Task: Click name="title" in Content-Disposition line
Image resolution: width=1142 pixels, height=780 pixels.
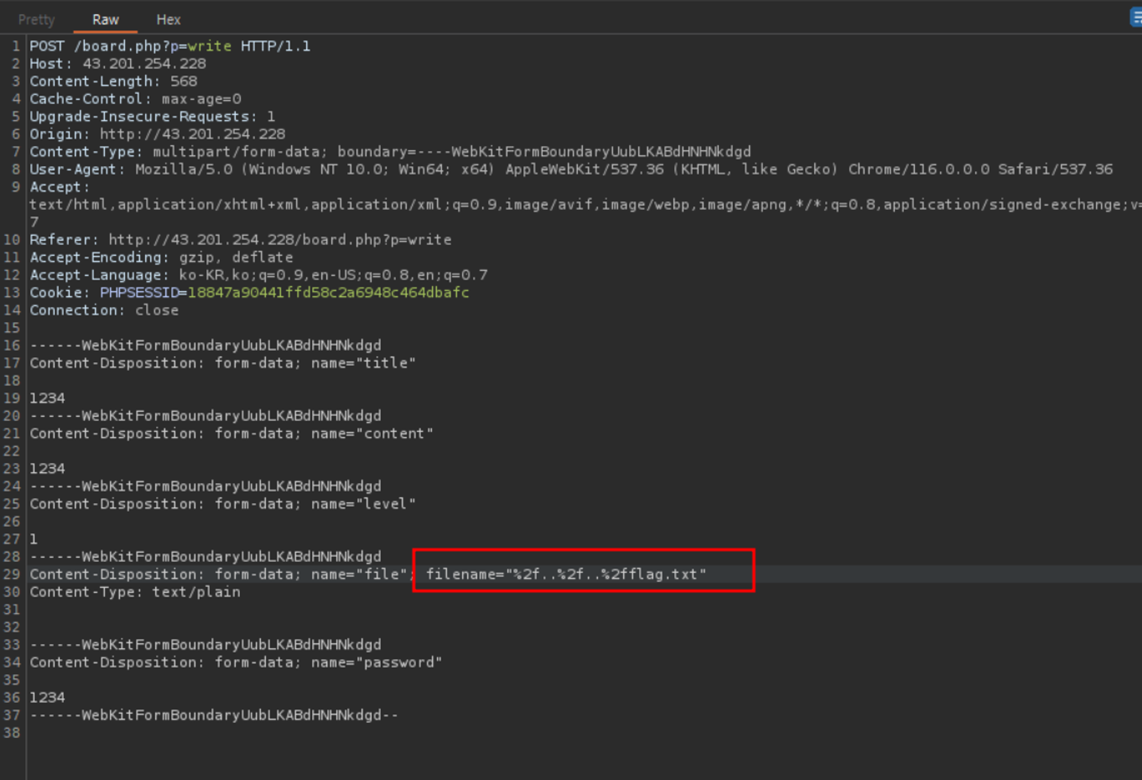Action: 363,363
